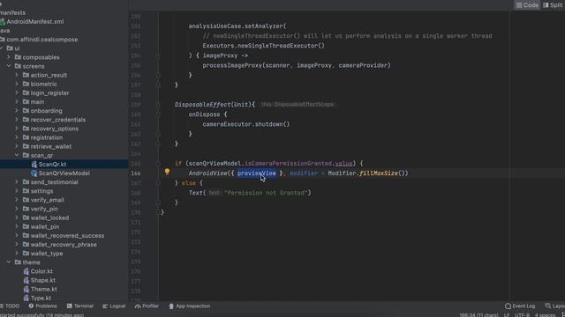Click the ScanQr.kt Kotlin file icon

tap(34, 165)
